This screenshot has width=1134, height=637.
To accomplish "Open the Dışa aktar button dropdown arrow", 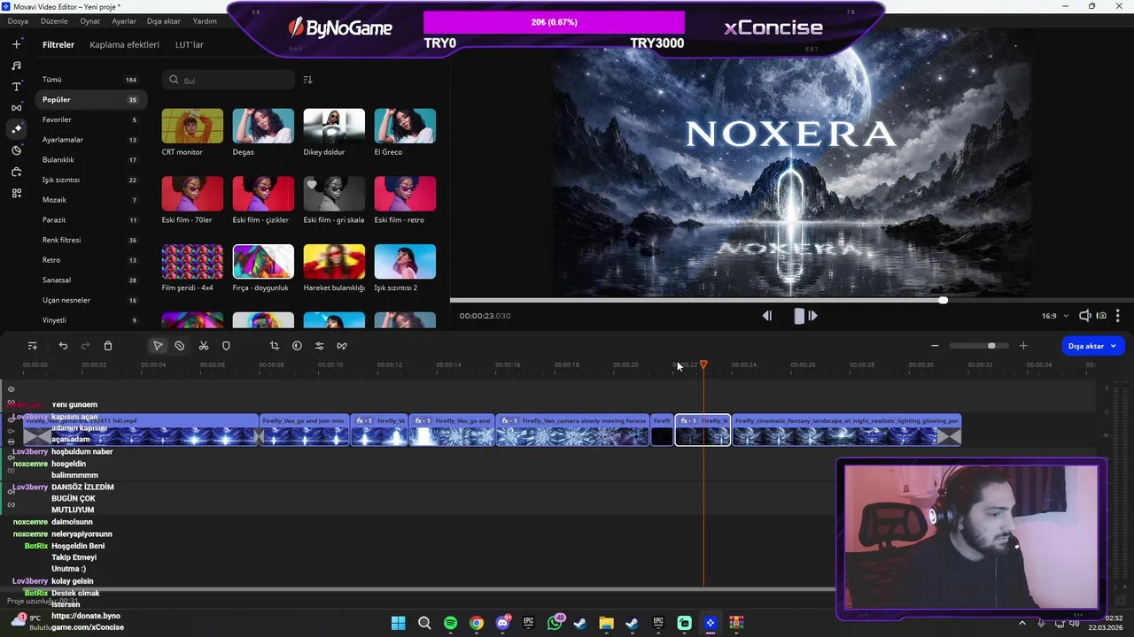I will pyautogui.click(x=1114, y=346).
